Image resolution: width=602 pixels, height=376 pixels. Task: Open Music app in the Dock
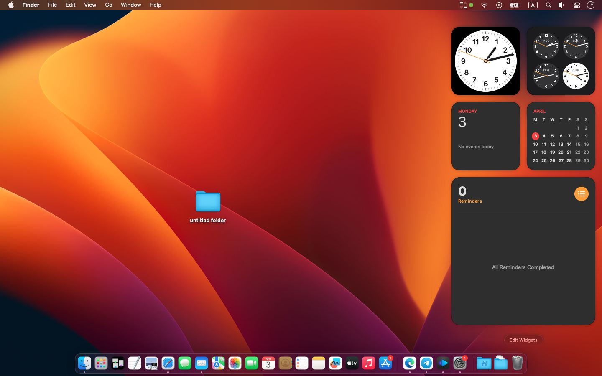(369, 363)
